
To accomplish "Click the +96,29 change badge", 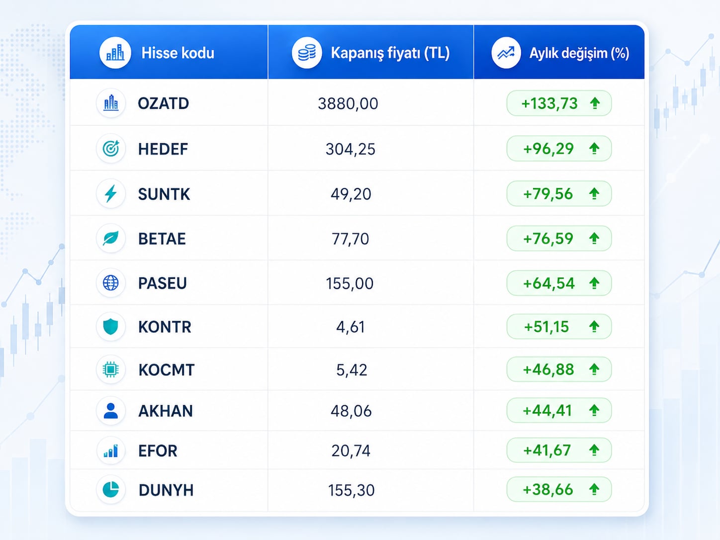I will click(x=559, y=149).
